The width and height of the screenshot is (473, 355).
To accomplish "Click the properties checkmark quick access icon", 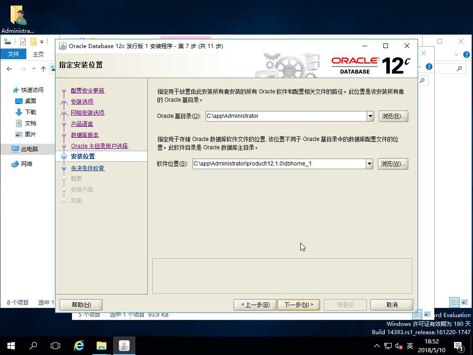I will pyautogui.click(x=23, y=42).
